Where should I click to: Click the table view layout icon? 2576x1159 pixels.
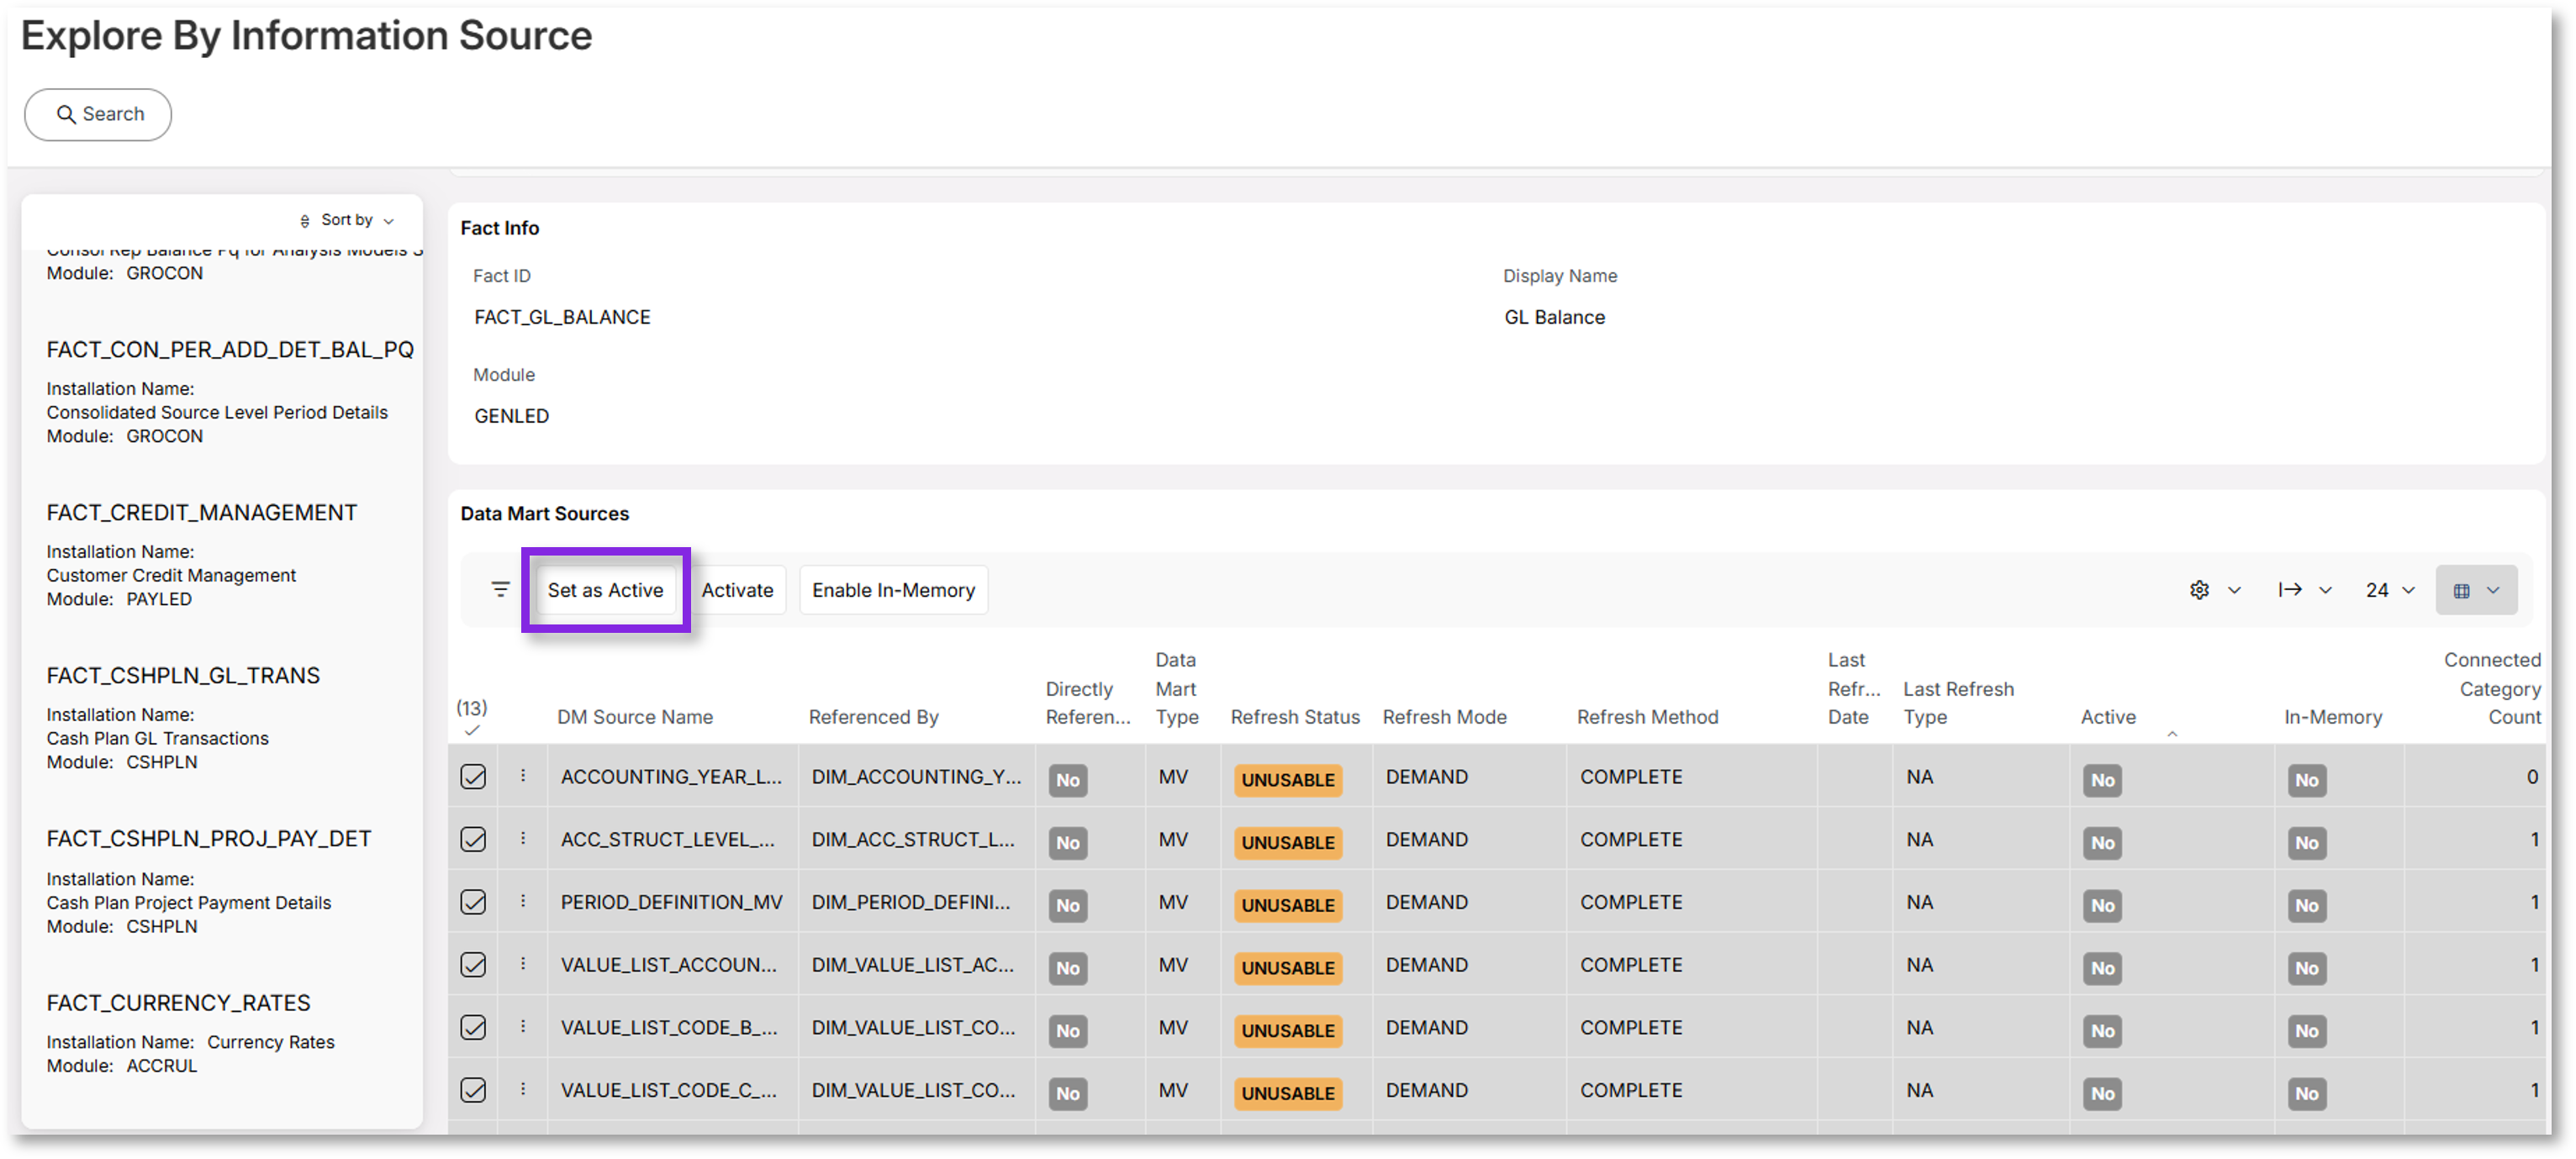[x=2462, y=591]
